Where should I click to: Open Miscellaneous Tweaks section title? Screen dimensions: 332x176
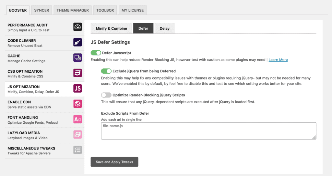[x=31, y=148]
